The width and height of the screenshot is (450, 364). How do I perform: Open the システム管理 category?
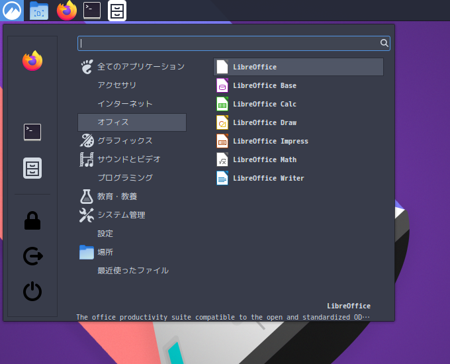[x=132, y=215]
